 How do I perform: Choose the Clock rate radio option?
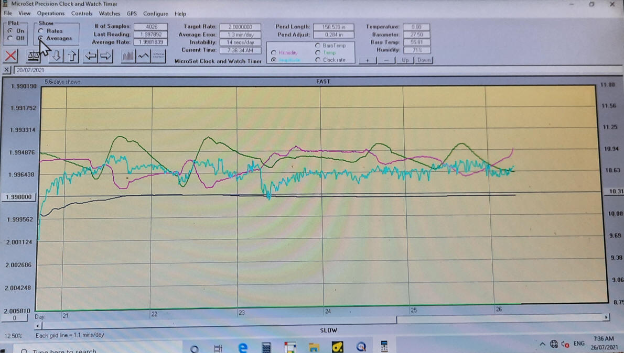(318, 60)
